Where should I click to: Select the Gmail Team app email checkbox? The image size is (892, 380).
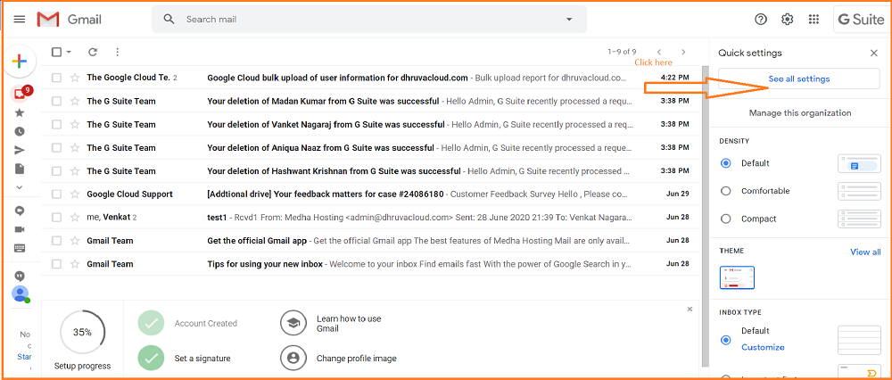57,240
